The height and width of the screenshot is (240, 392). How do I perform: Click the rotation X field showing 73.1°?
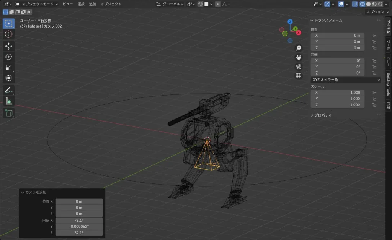click(x=79, y=221)
